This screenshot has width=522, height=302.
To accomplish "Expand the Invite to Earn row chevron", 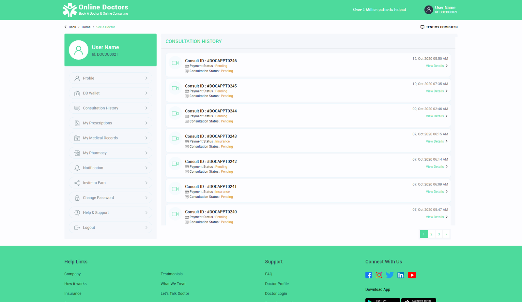I will [x=146, y=183].
